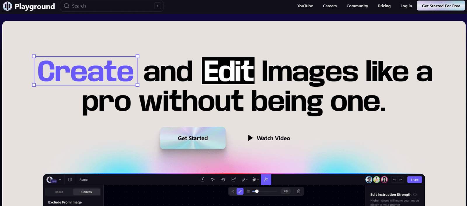Switch to the Board tab

[59, 192]
